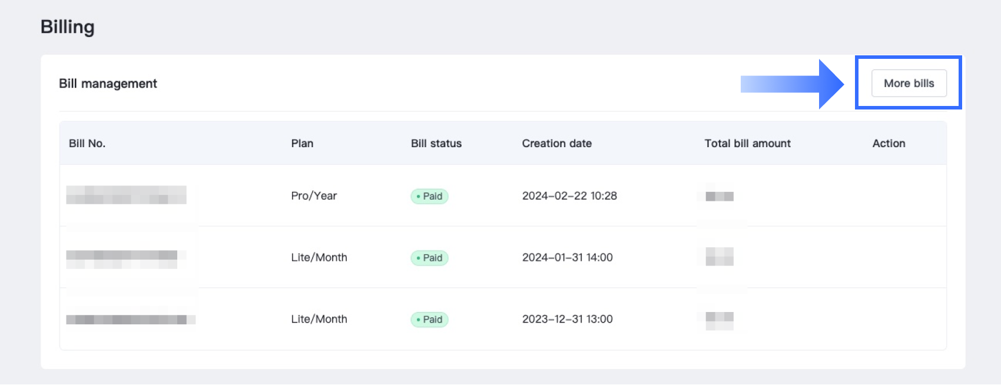
Task: Click the More bills button
Action: click(x=909, y=84)
